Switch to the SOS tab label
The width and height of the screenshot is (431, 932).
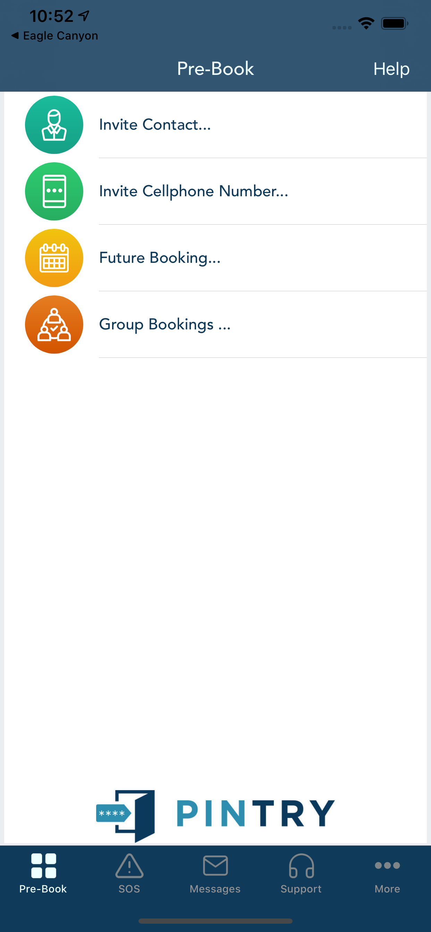(x=129, y=889)
